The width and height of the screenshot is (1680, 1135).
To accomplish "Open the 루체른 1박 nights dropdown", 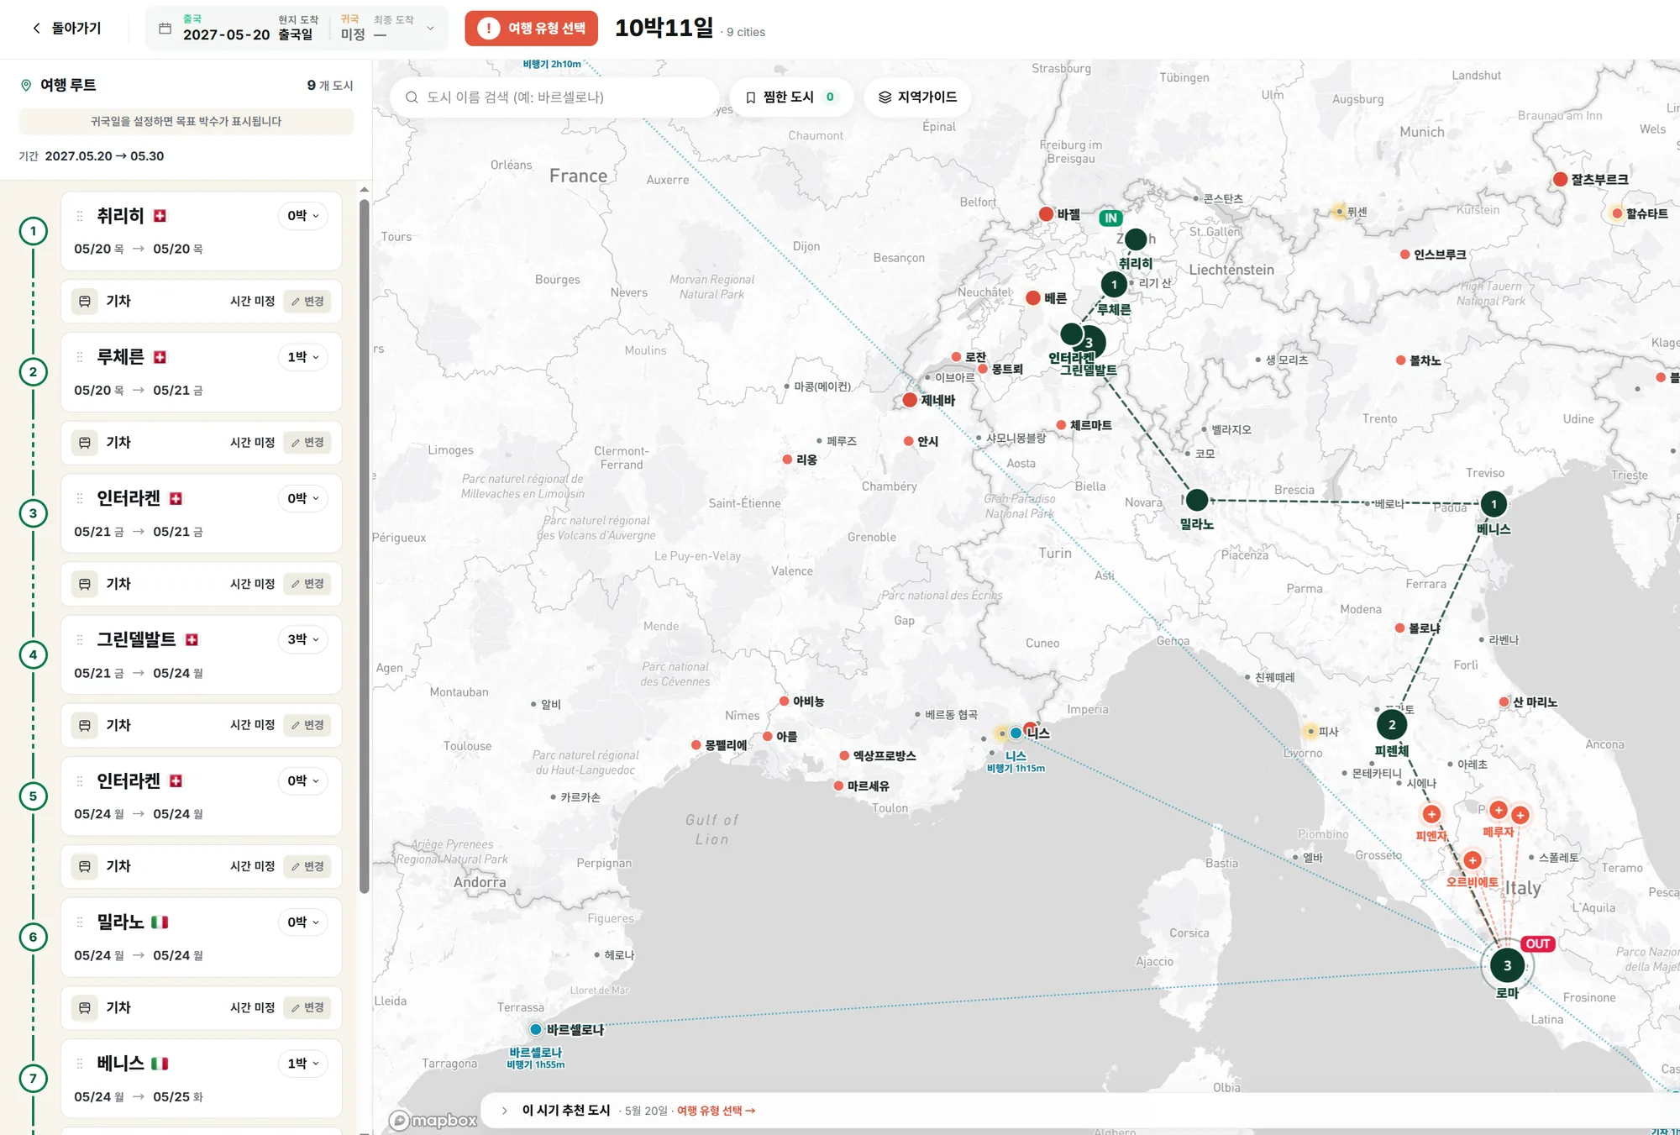I will (x=303, y=357).
